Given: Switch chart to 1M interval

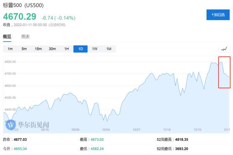Looking at the screenshot, I should click(x=109, y=49).
